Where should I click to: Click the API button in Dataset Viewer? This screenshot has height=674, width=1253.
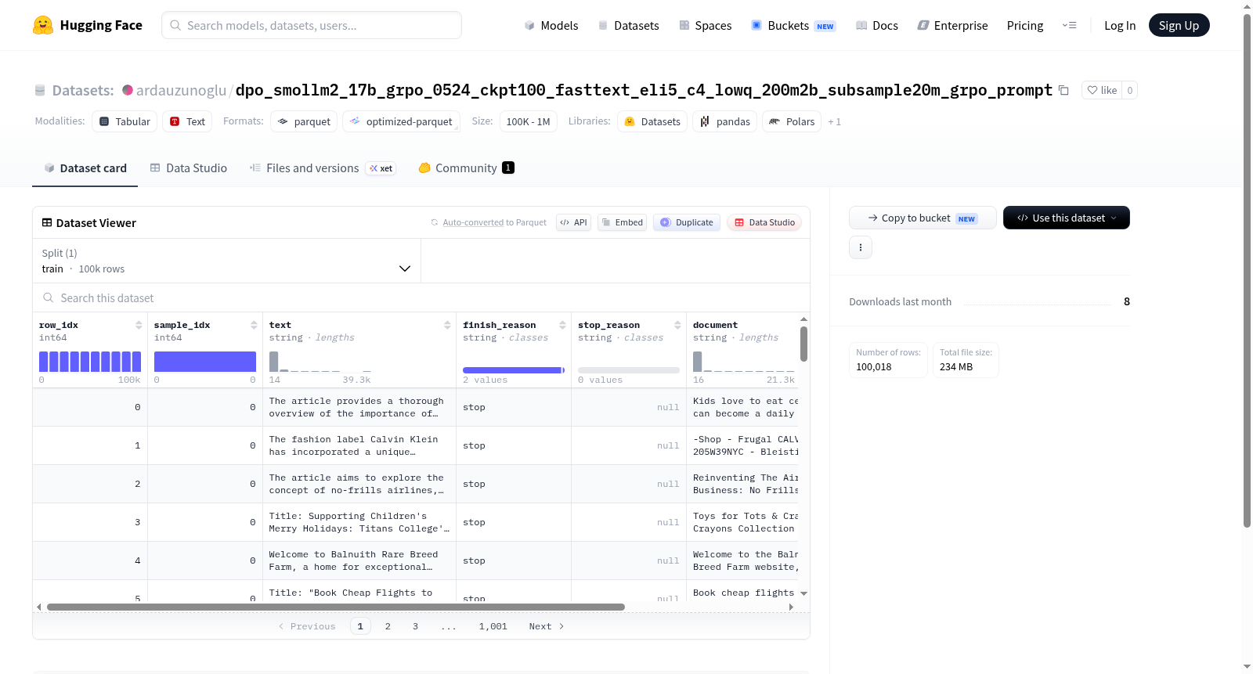573,222
